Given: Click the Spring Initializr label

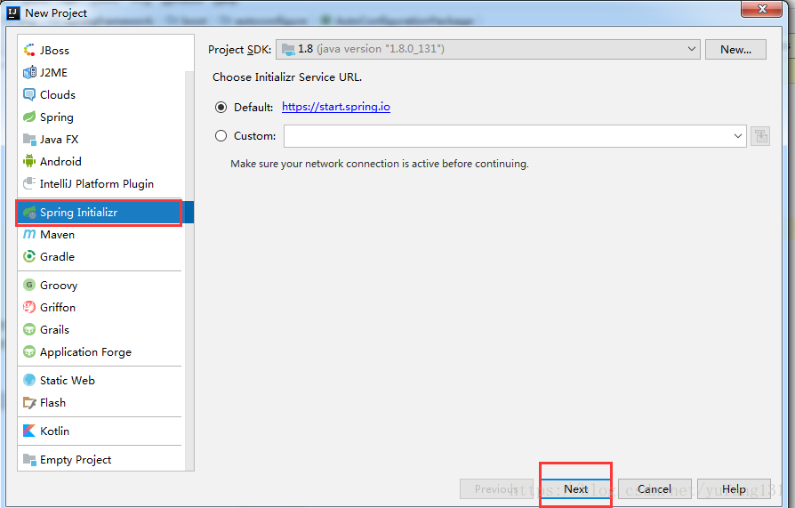Looking at the screenshot, I should [x=78, y=213].
